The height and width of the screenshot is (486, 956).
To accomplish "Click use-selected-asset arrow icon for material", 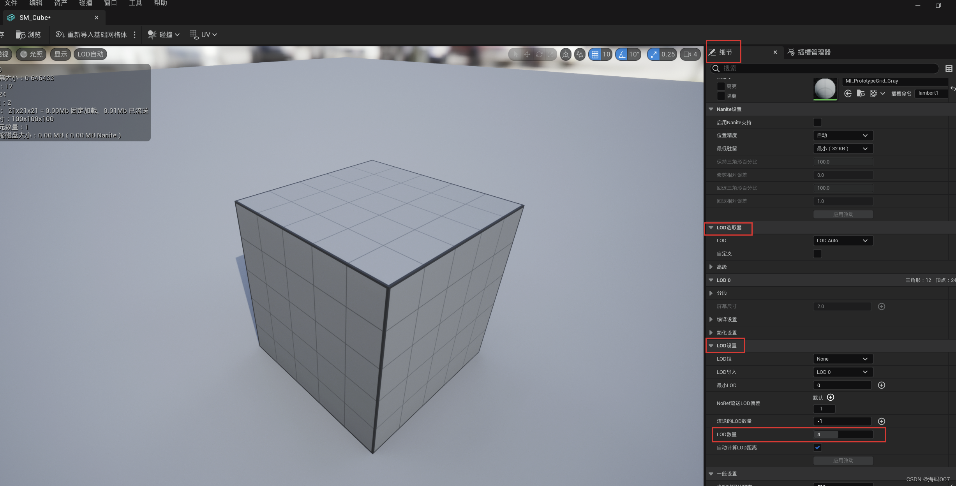I will tap(848, 93).
